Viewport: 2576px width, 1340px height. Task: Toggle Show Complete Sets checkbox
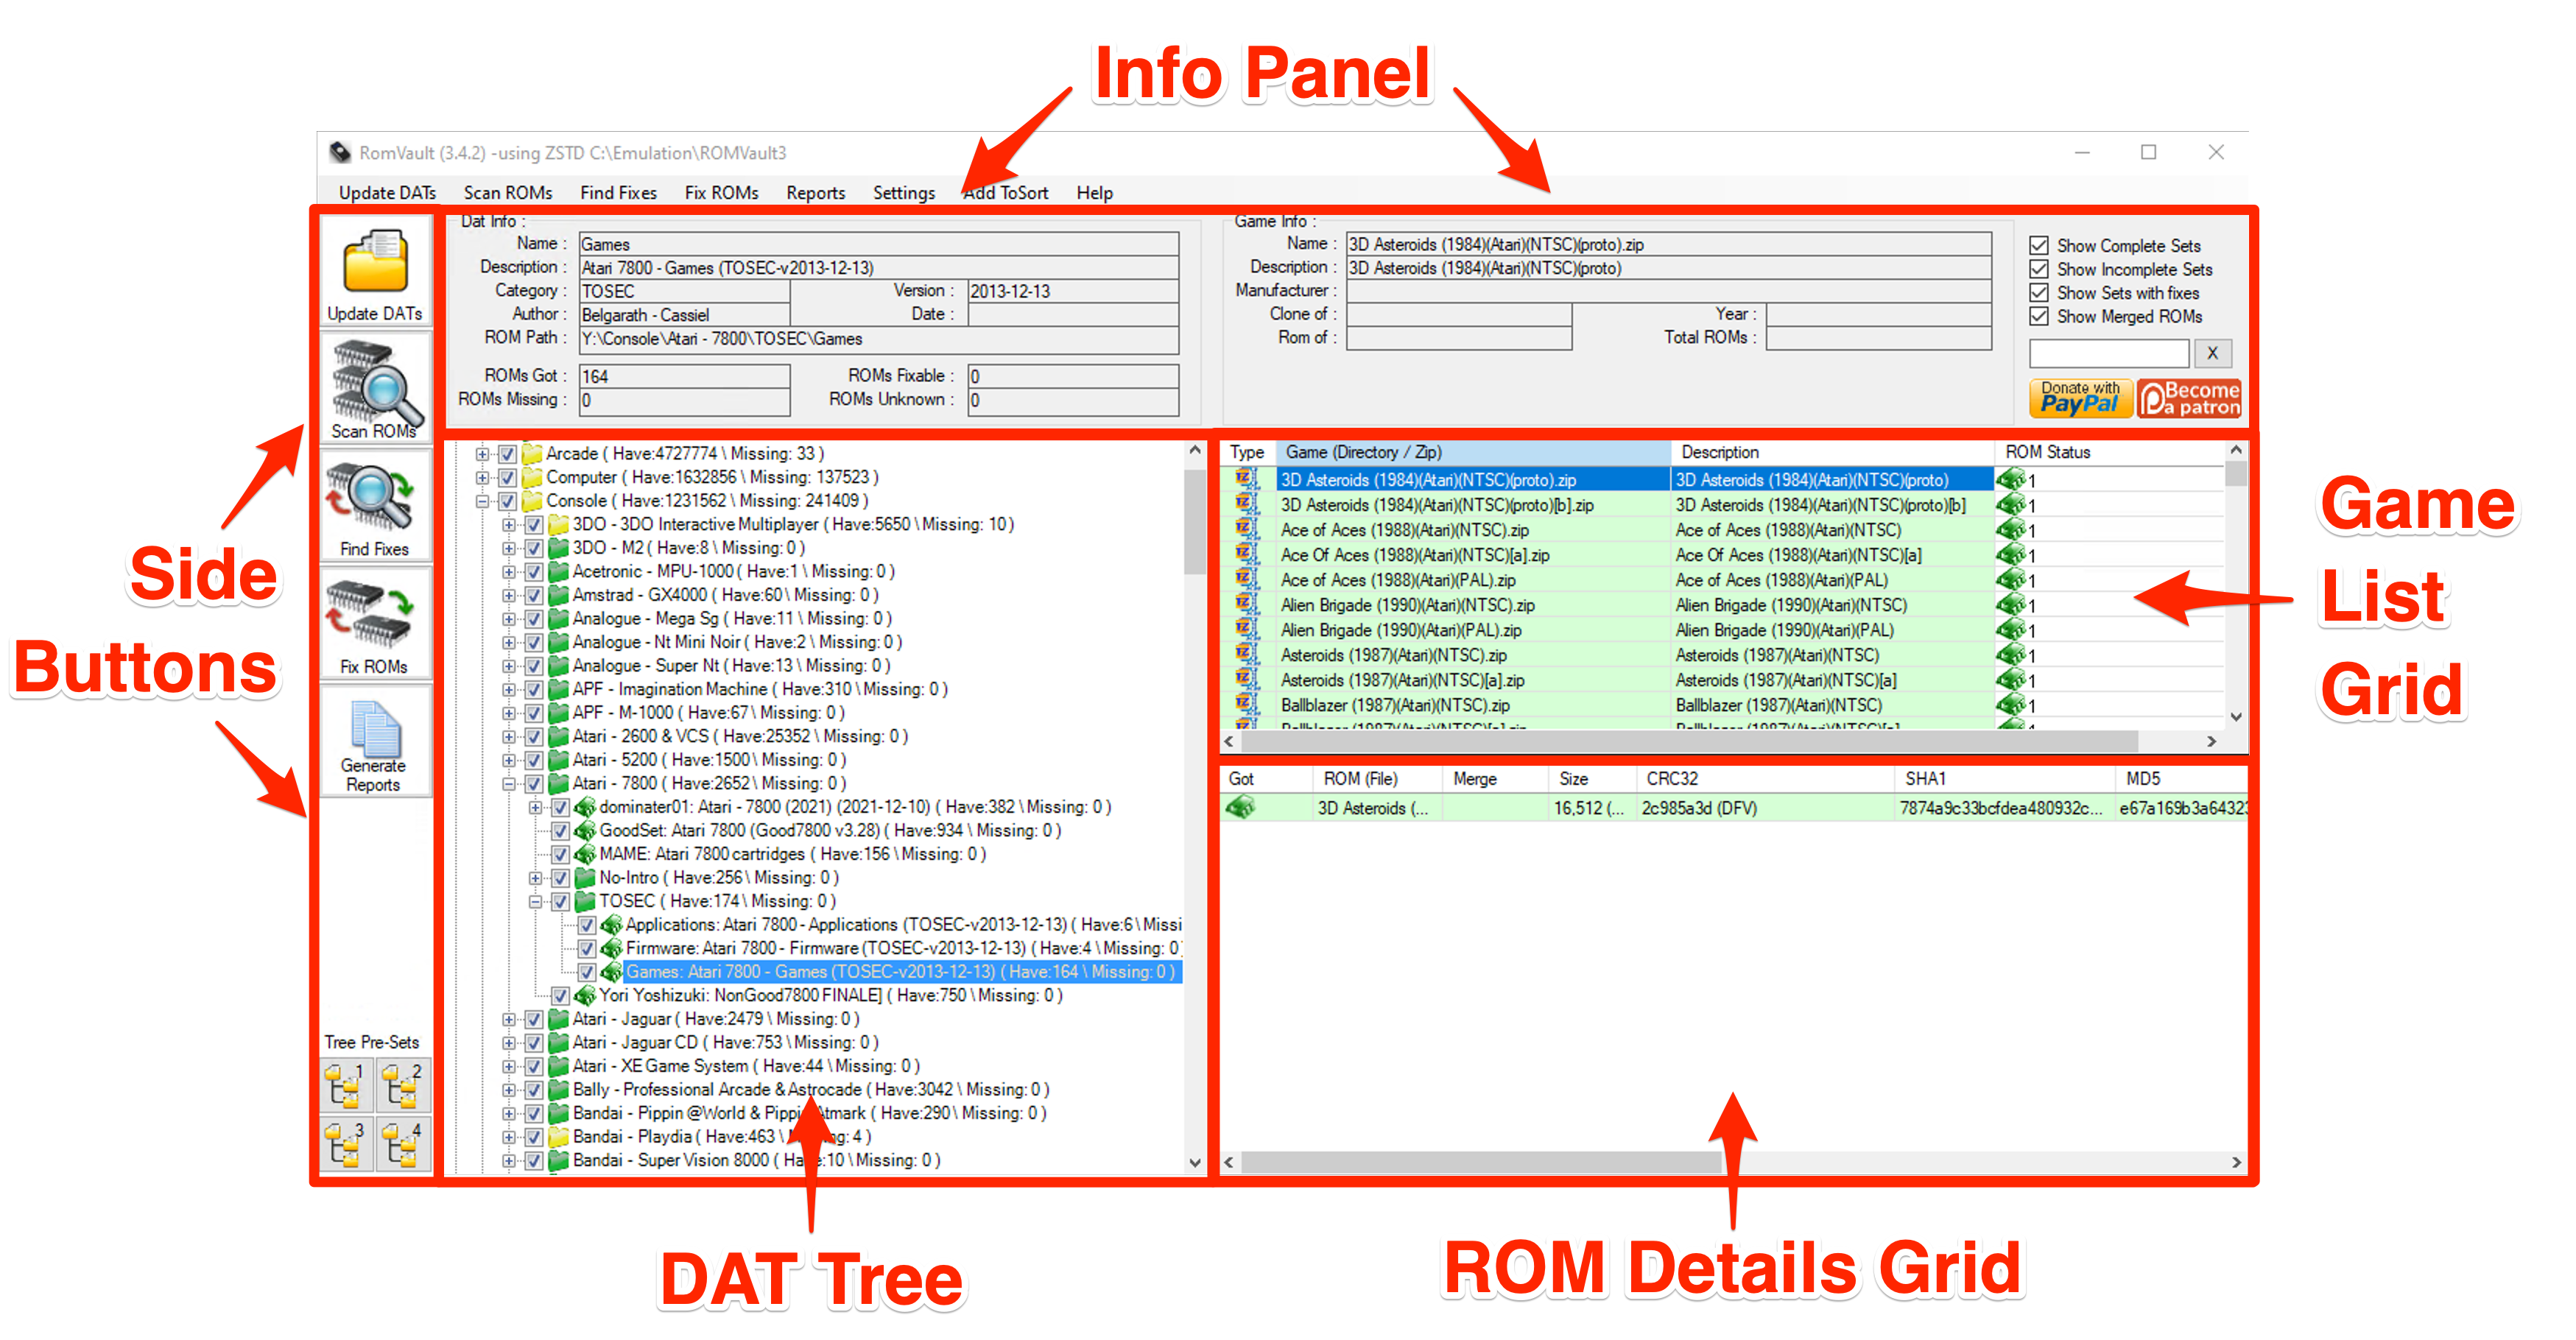coord(2039,245)
